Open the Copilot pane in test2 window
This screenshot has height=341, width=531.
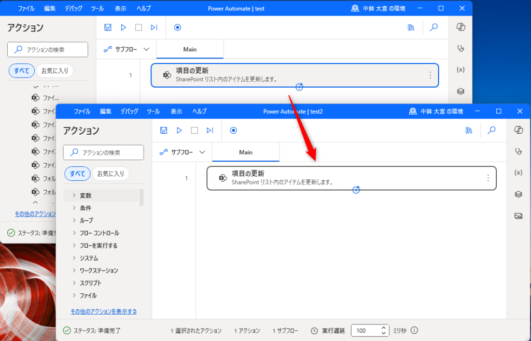[519, 130]
